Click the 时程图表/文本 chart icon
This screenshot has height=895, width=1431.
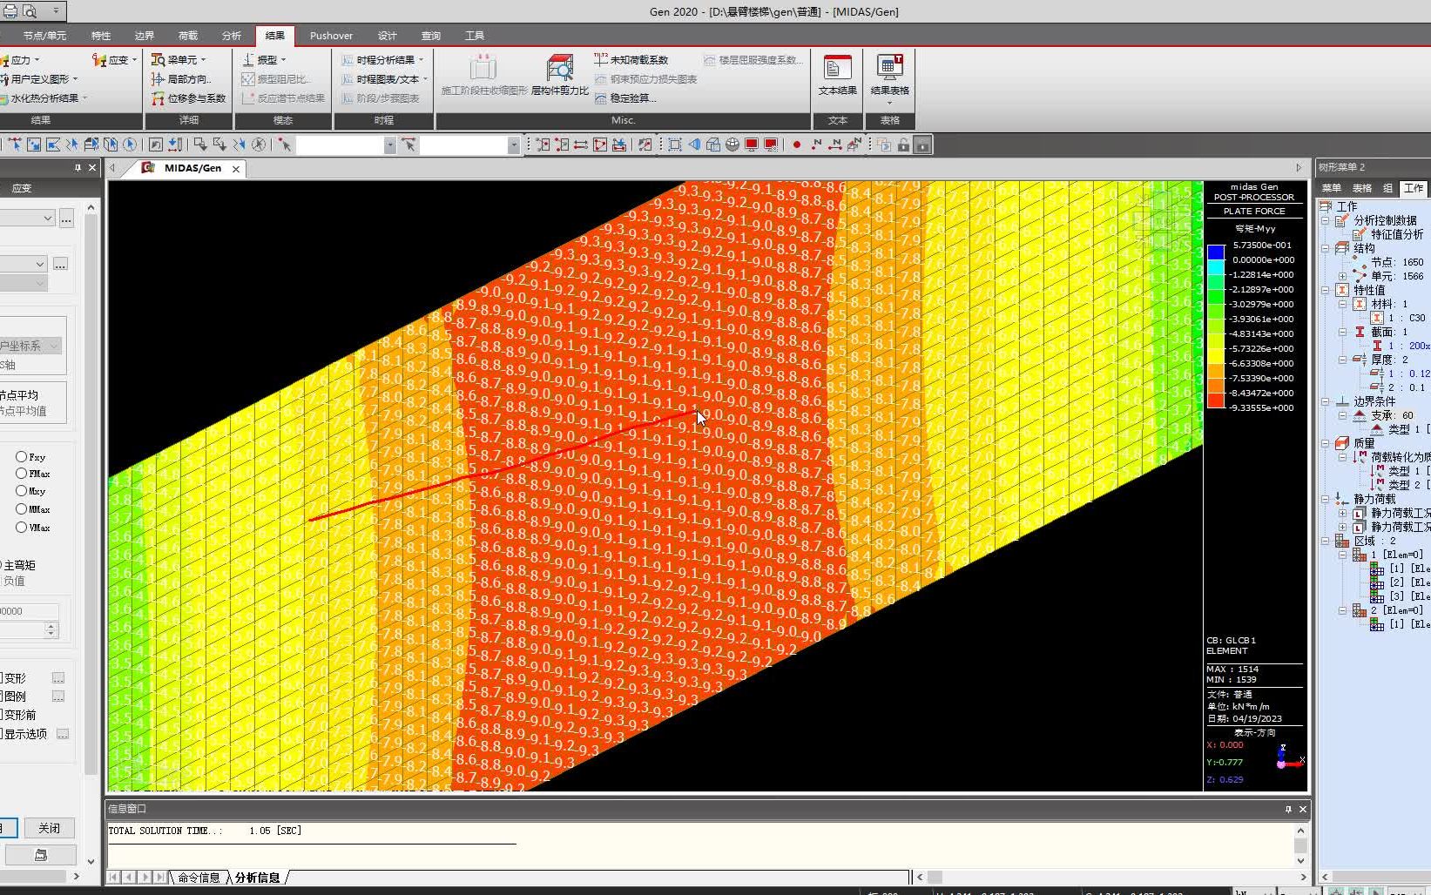tap(348, 78)
